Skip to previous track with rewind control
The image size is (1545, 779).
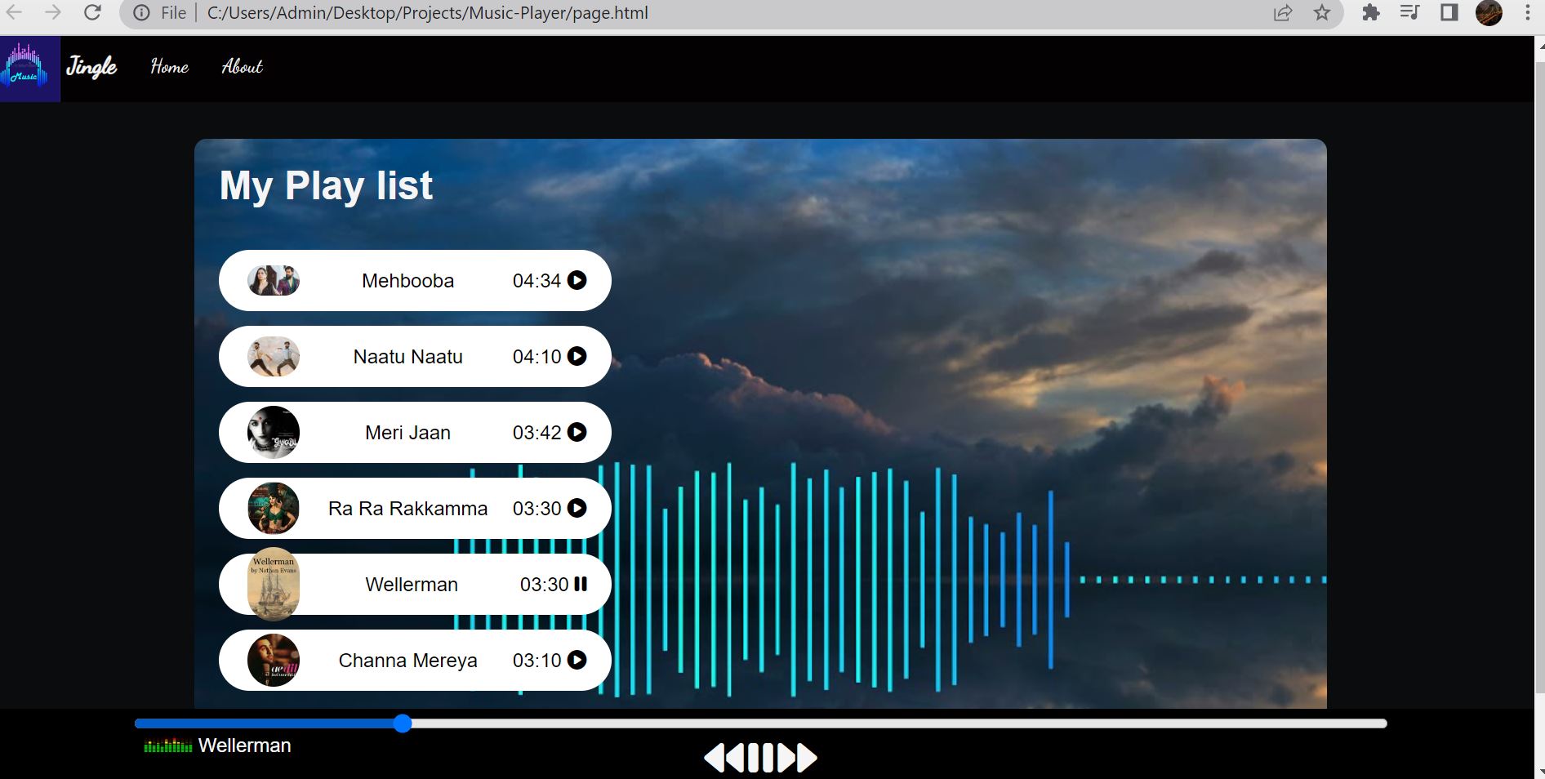click(x=725, y=758)
